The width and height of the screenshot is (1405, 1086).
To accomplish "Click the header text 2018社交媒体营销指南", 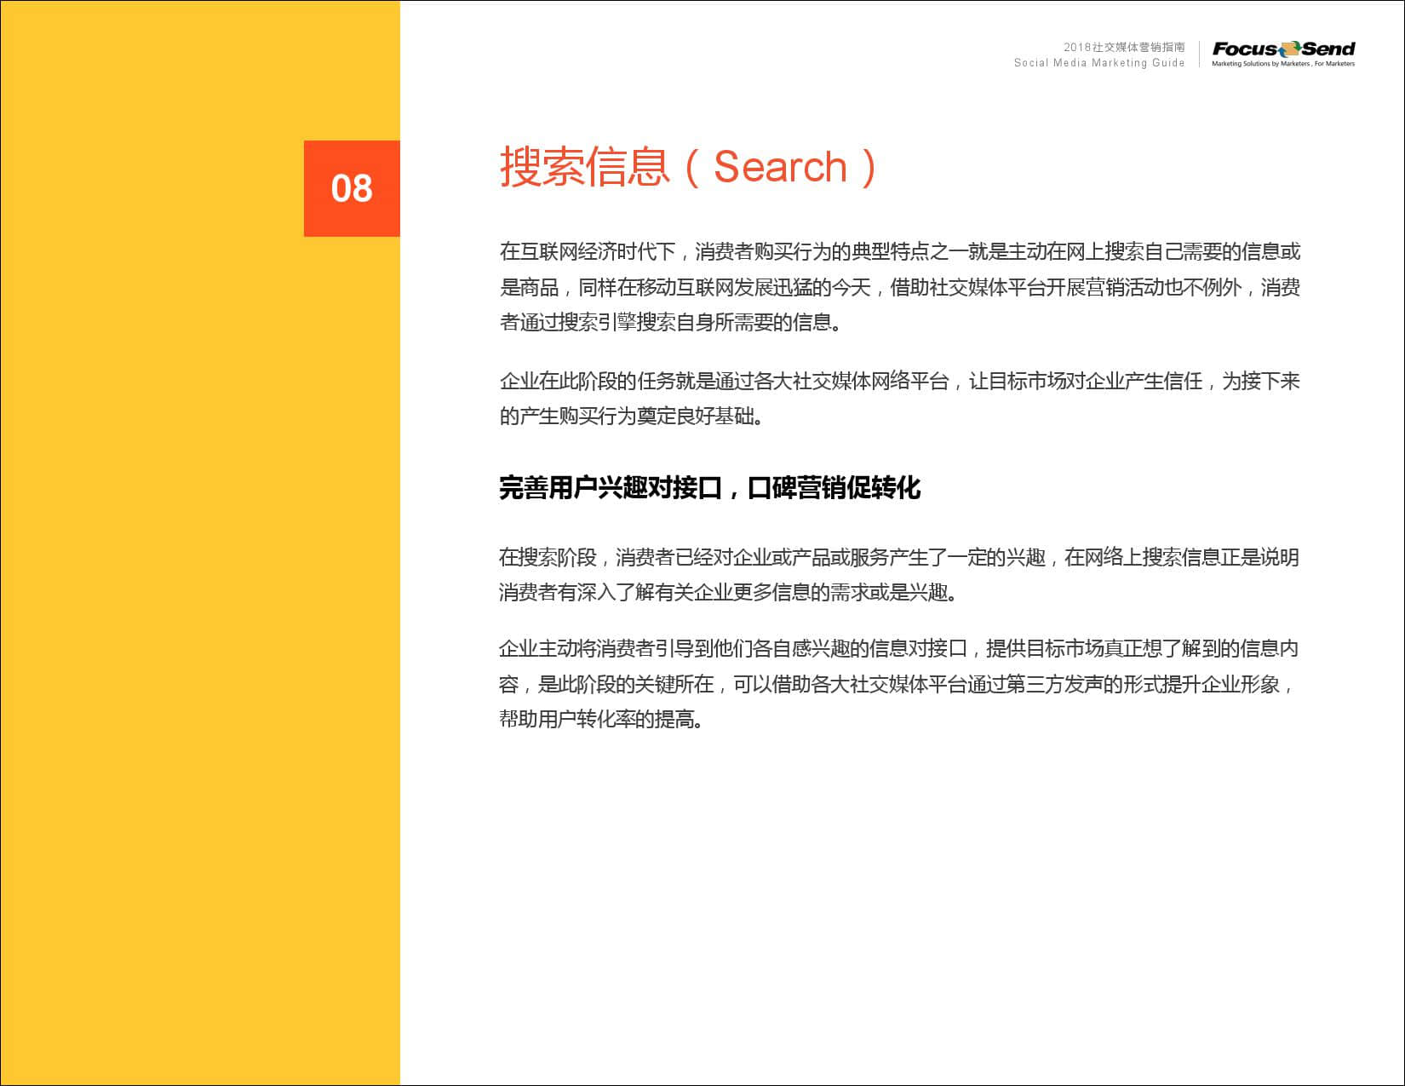I will click(1124, 47).
